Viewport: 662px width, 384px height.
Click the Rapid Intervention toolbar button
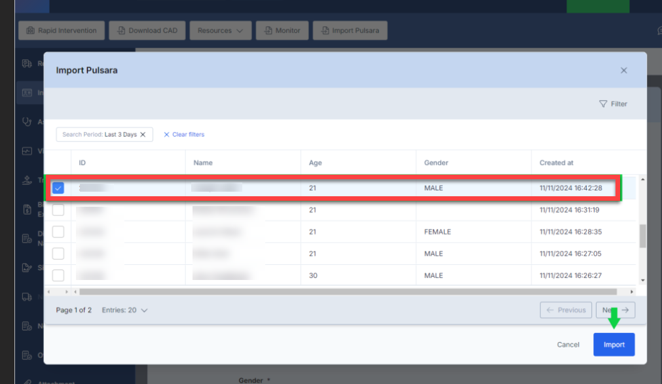(x=62, y=31)
